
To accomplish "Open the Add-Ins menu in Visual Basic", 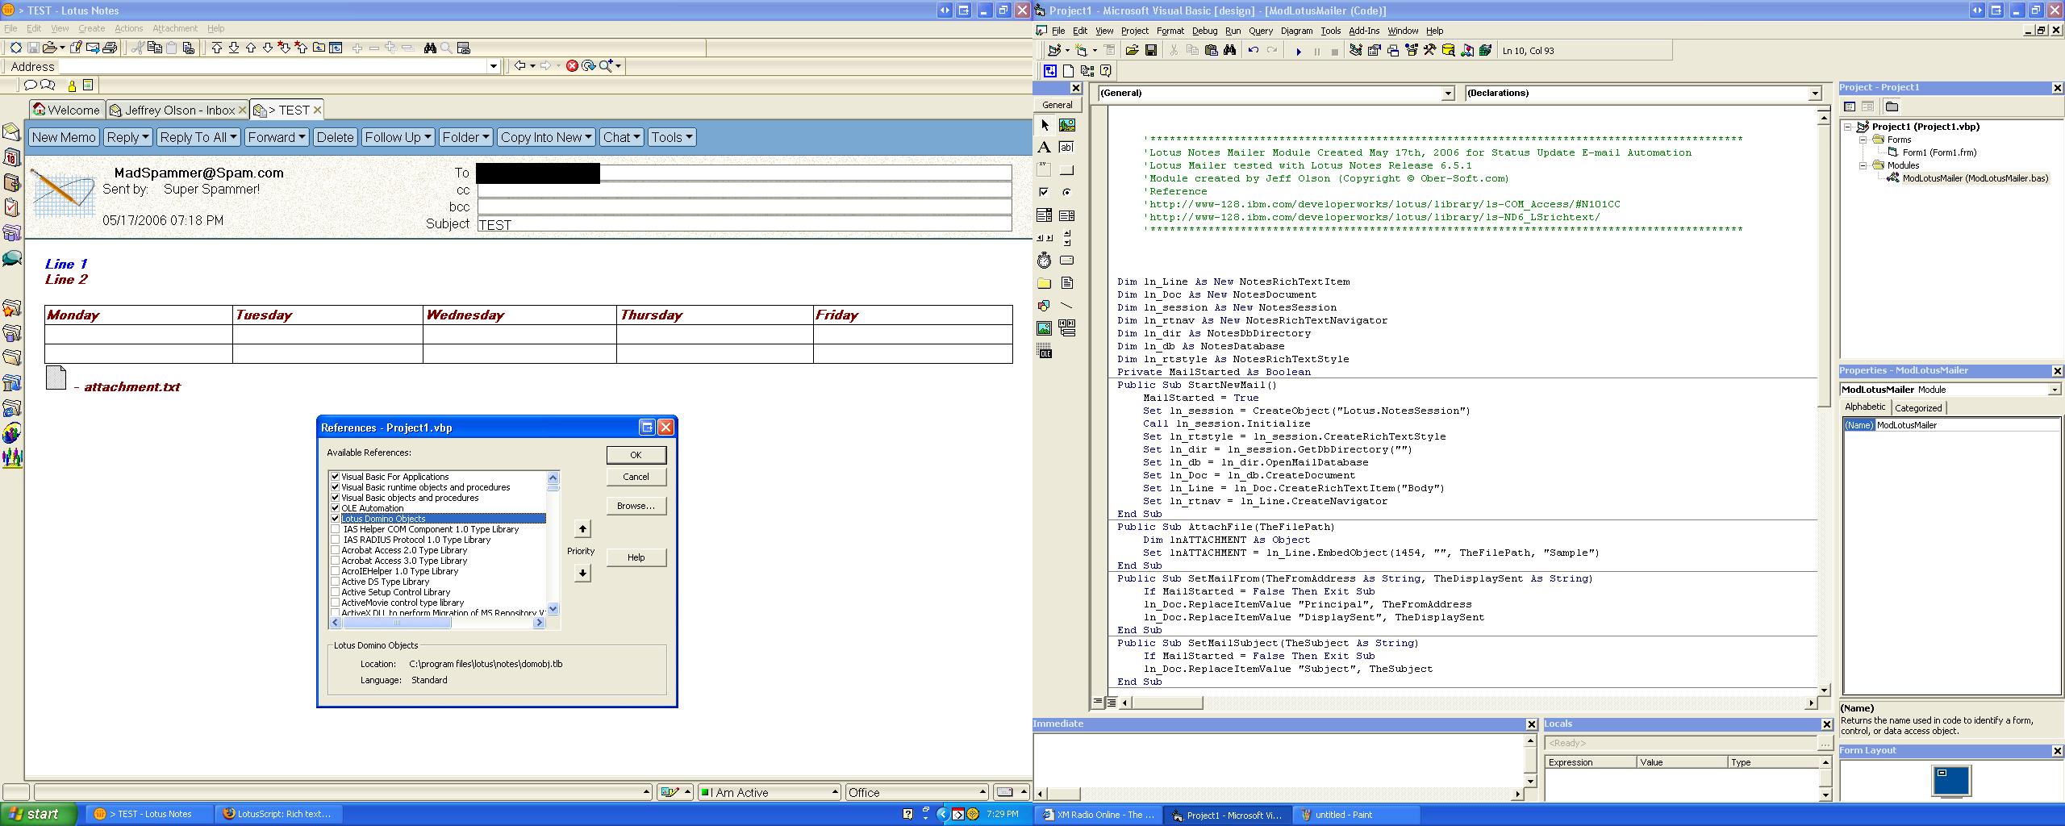I will pos(1363,31).
